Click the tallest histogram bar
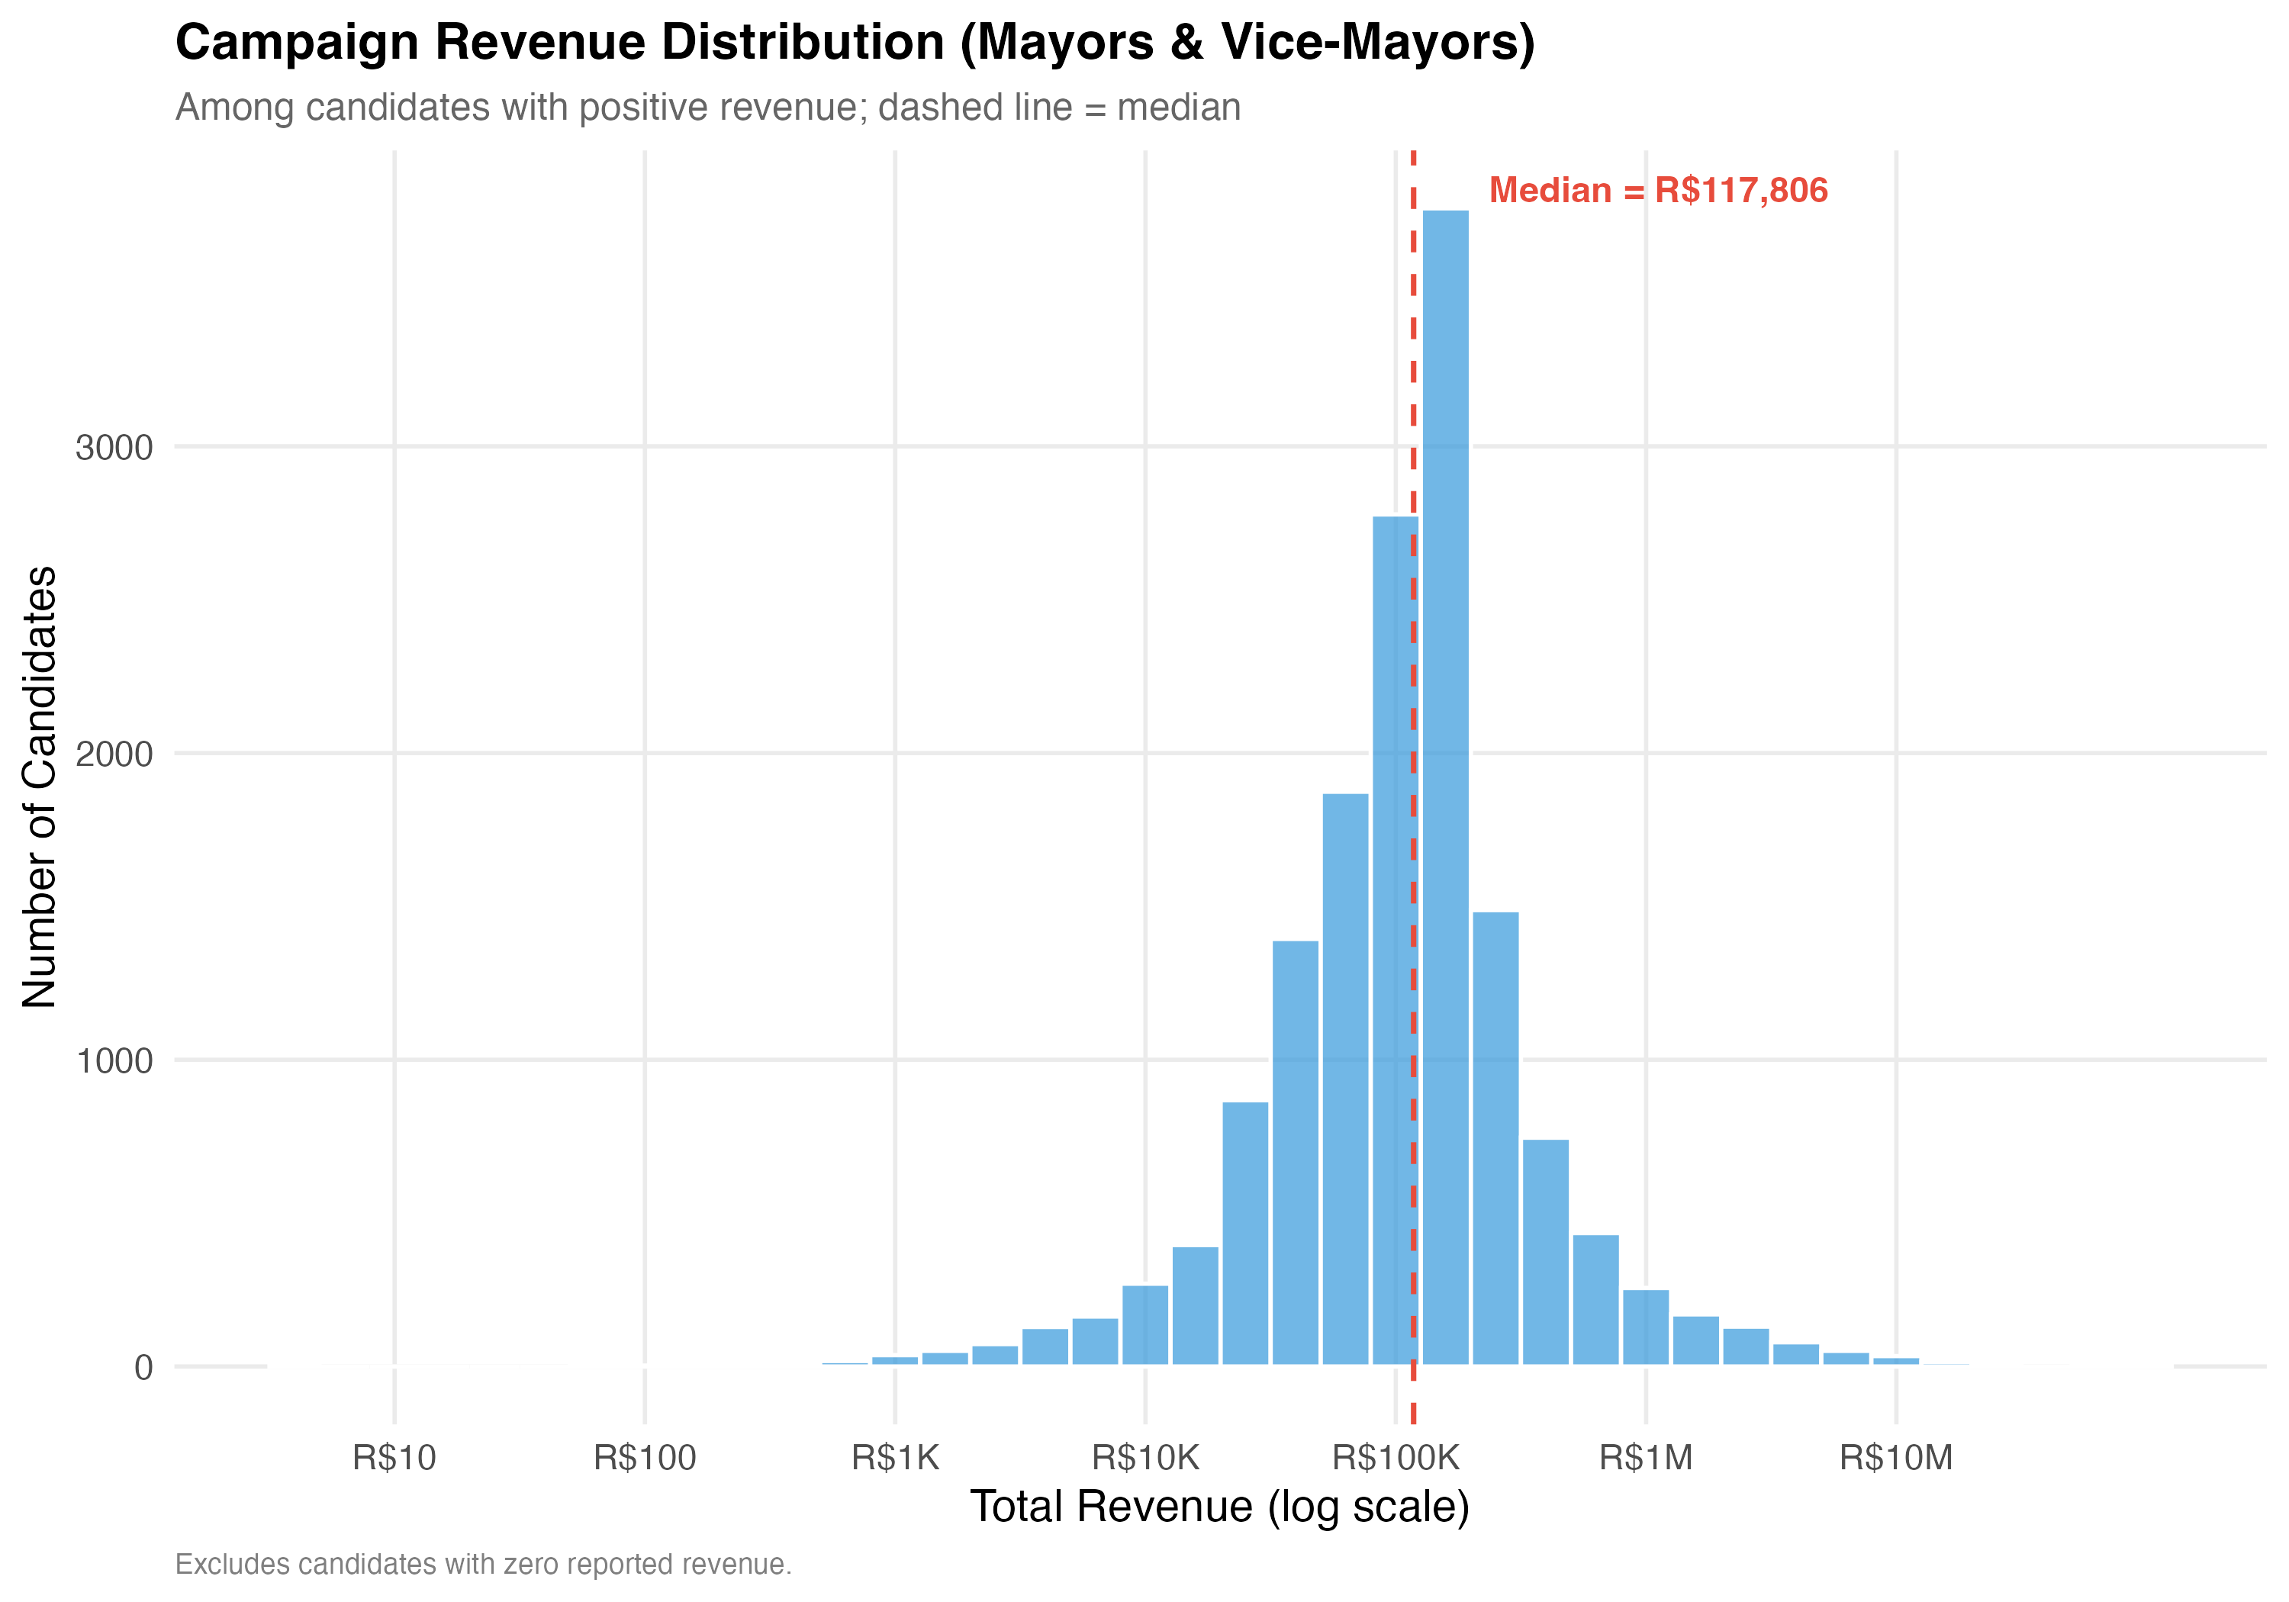 click(x=1444, y=787)
